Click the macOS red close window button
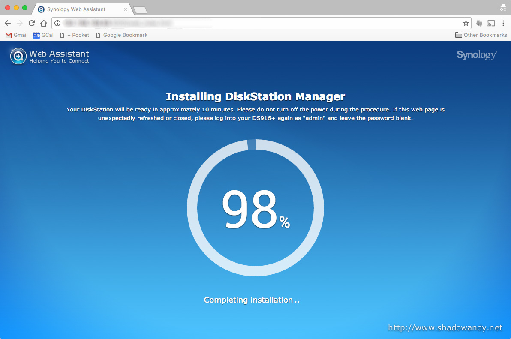The height and width of the screenshot is (339, 511). coord(8,7)
